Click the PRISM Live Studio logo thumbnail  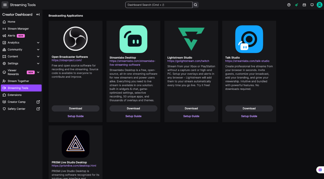75,144
